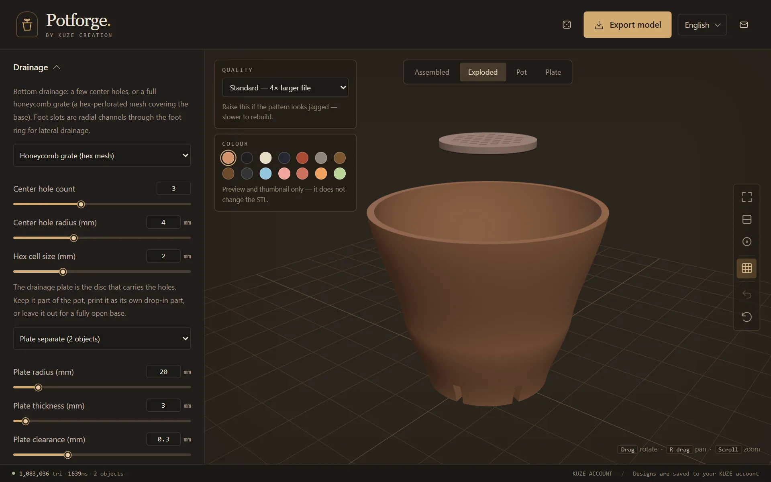Click the Center hole count value field

(173, 188)
